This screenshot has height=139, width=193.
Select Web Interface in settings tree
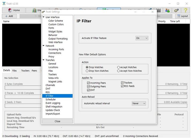pos(55,42)
